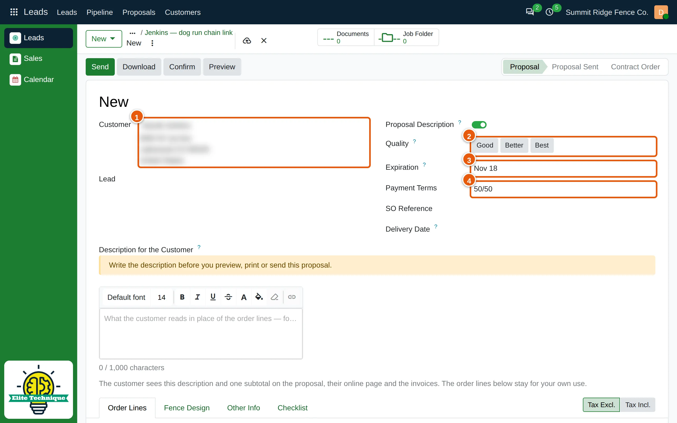677x423 pixels.
Task: Open the Other Info tab
Action: pyautogui.click(x=243, y=408)
